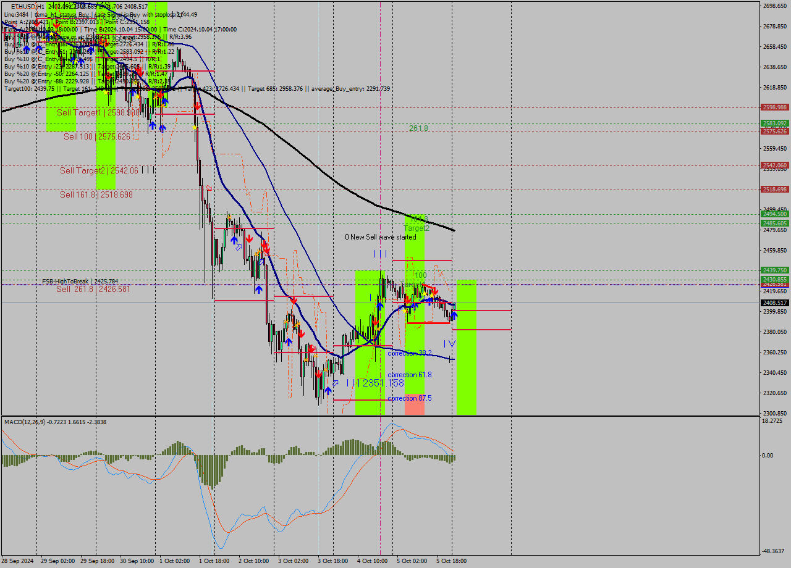Select the 'Sell Target2 | 2542.06' label

(99, 170)
